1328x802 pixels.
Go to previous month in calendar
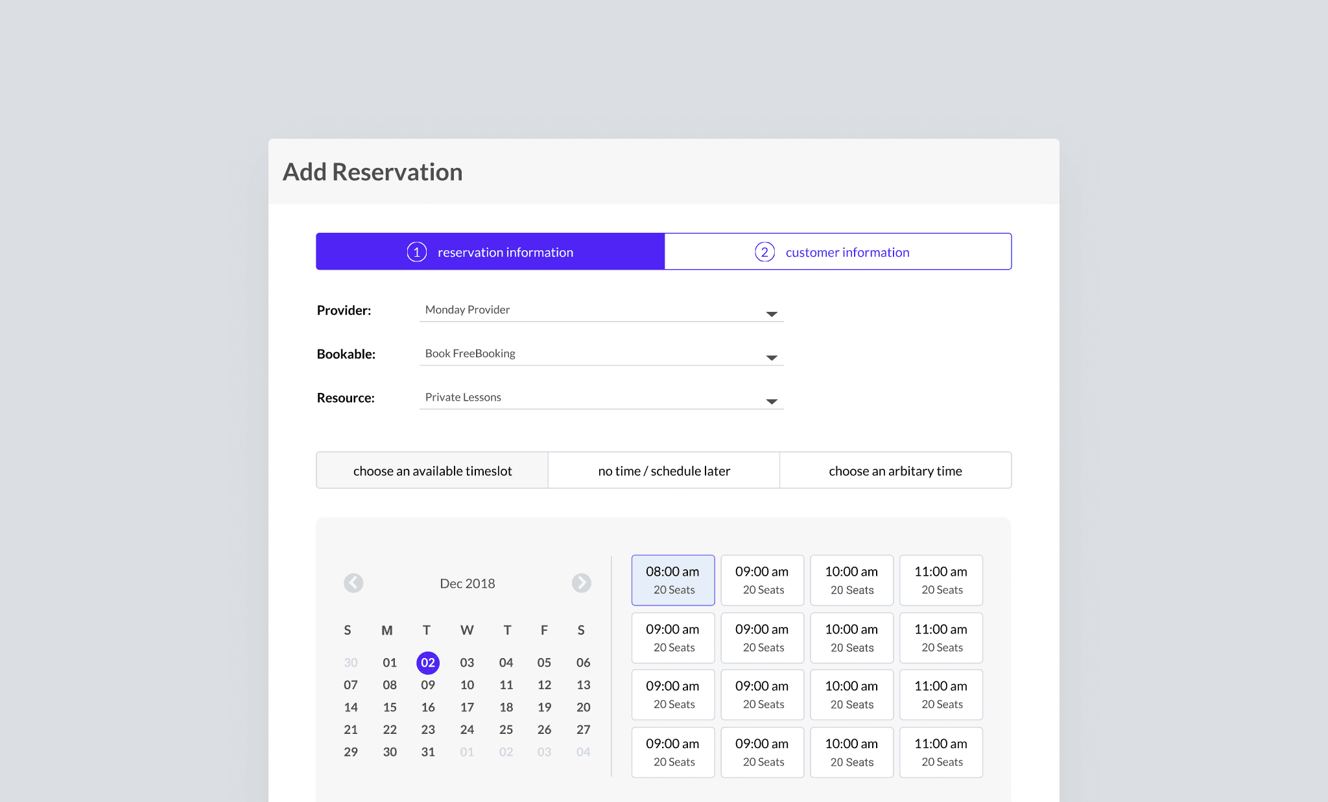[x=353, y=583]
